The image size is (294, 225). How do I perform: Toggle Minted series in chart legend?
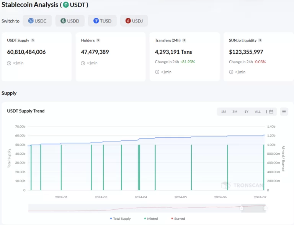(150, 219)
